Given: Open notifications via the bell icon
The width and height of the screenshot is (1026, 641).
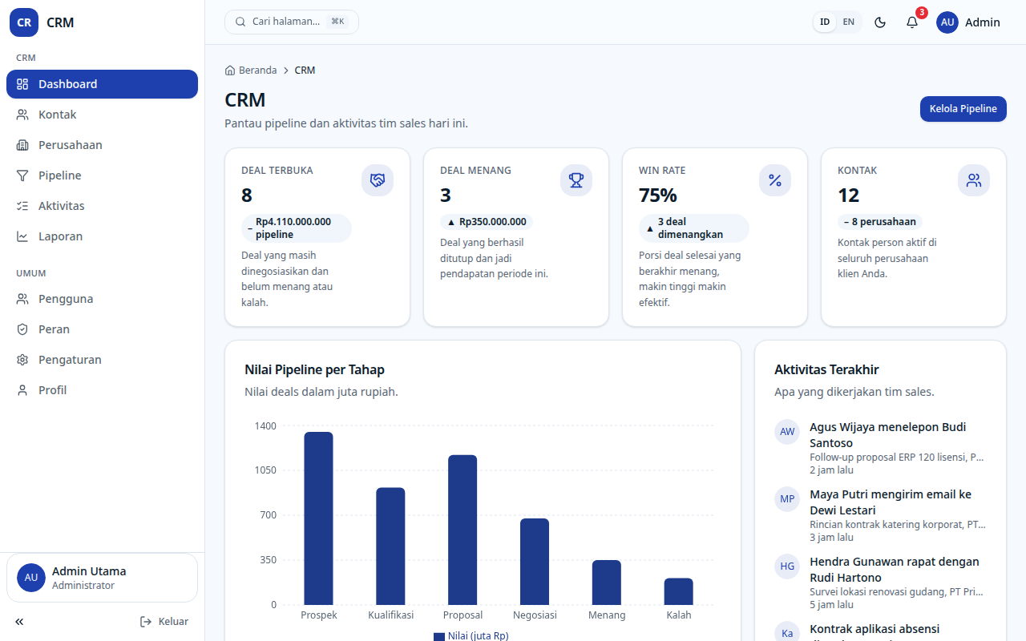Looking at the screenshot, I should (912, 22).
